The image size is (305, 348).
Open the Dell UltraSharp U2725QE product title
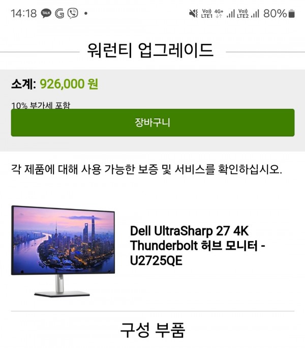pyautogui.click(x=197, y=245)
